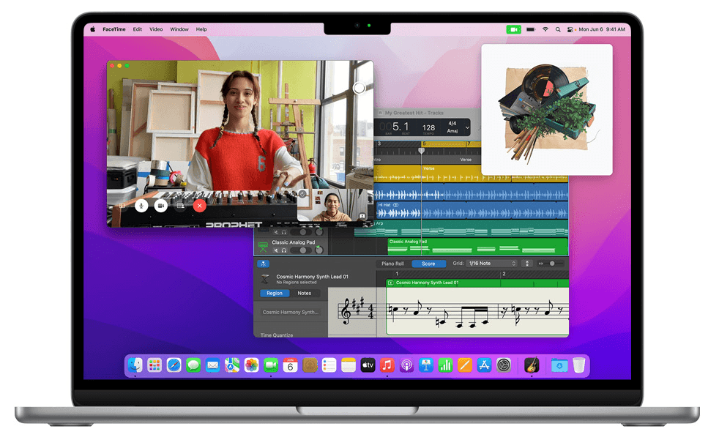719x440 pixels.
Task: Click the vertical auto-zoom button in editor
Action: tap(527, 264)
